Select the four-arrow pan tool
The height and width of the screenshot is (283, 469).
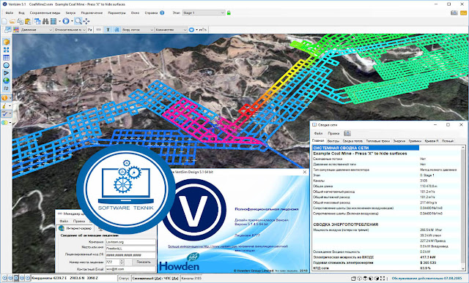coord(86,21)
